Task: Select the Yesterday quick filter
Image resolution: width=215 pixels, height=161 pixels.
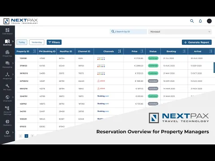Action: pos(37,42)
